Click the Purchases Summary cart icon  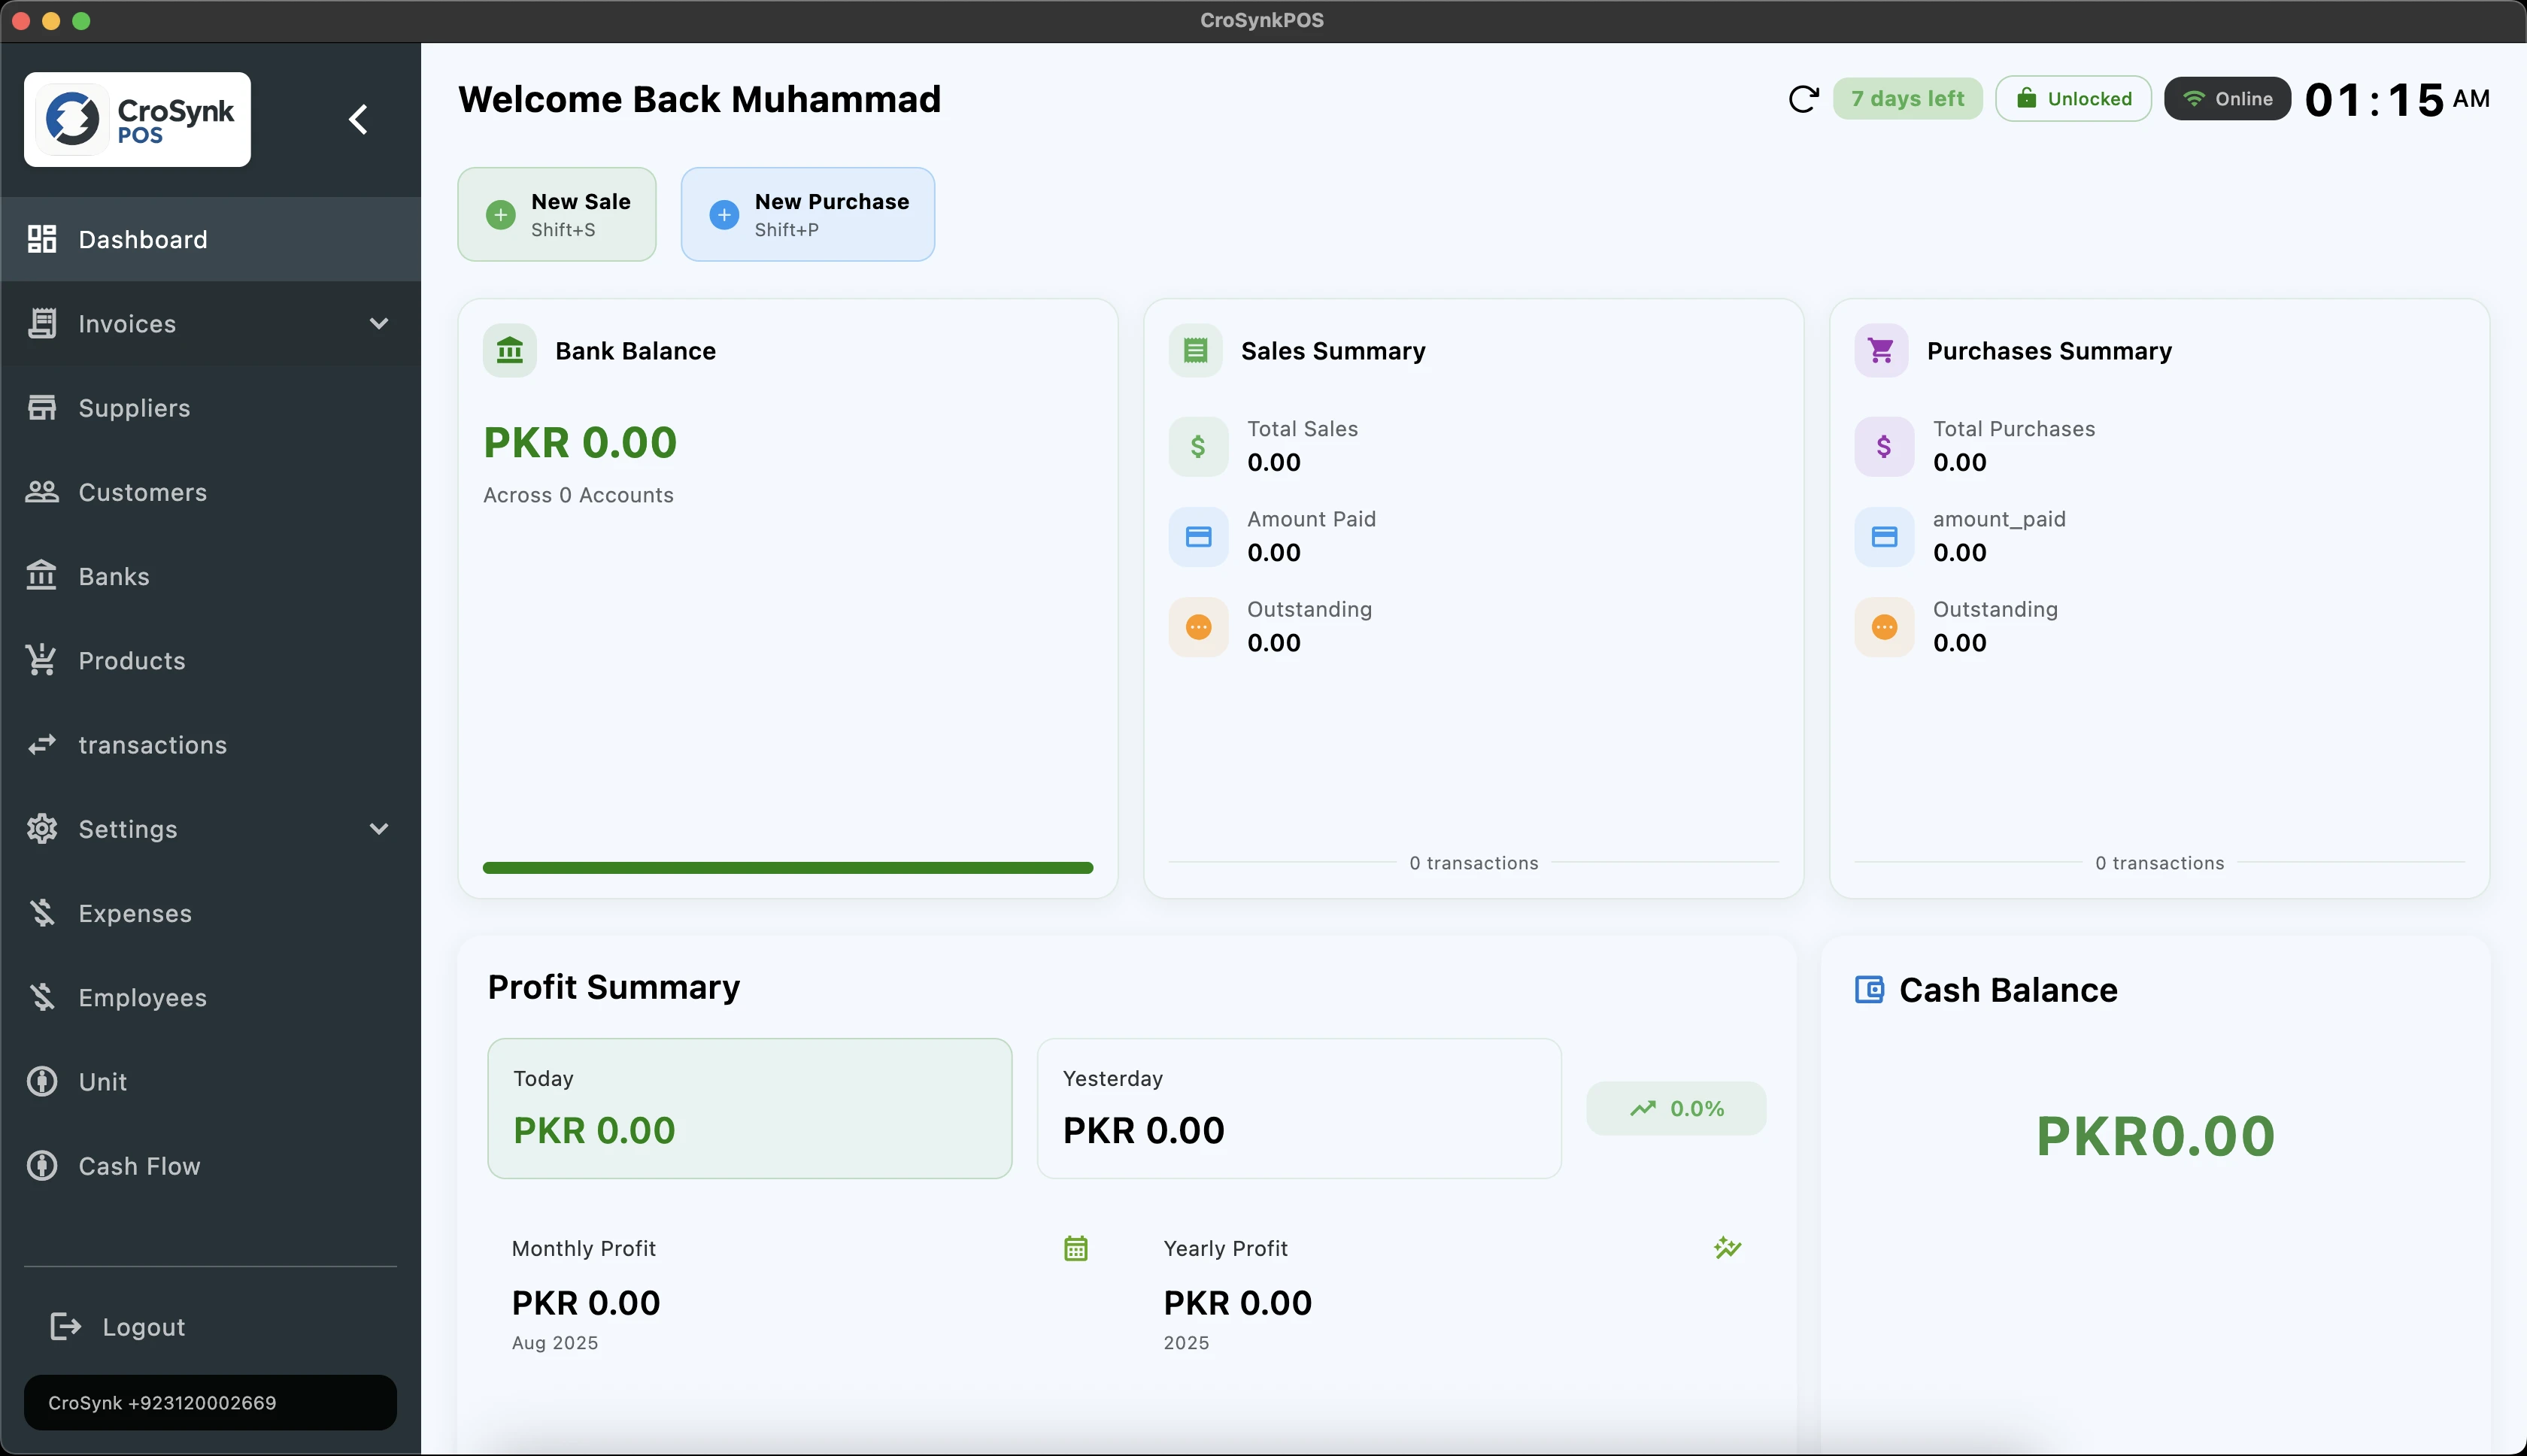pos(1880,351)
